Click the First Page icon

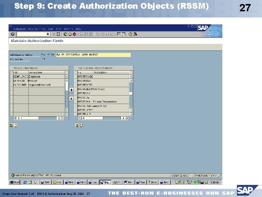(98, 34)
